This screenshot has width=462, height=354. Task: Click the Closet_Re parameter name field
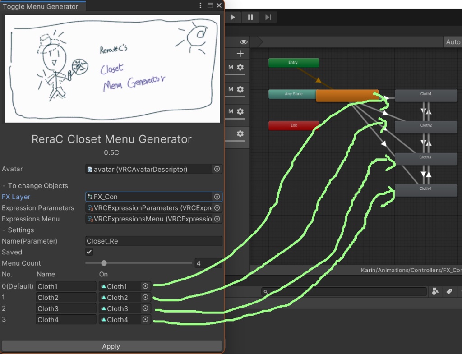(153, 241)
